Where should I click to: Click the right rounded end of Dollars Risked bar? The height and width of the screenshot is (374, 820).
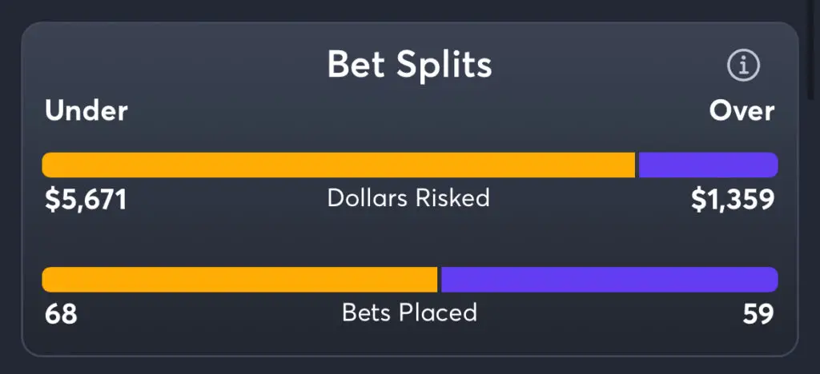pos(771,165)
